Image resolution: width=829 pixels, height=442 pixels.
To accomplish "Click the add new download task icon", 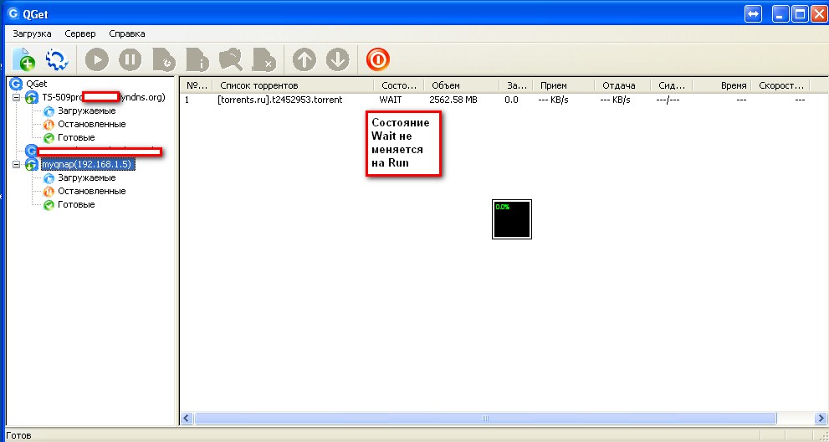I will coord(23,59).
